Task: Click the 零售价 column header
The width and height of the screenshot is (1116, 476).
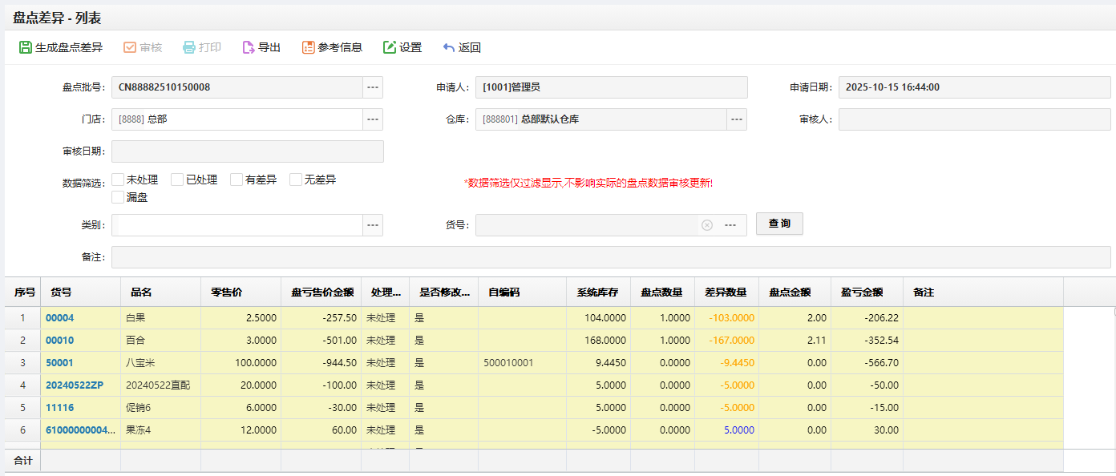Action: coord(228,292)
